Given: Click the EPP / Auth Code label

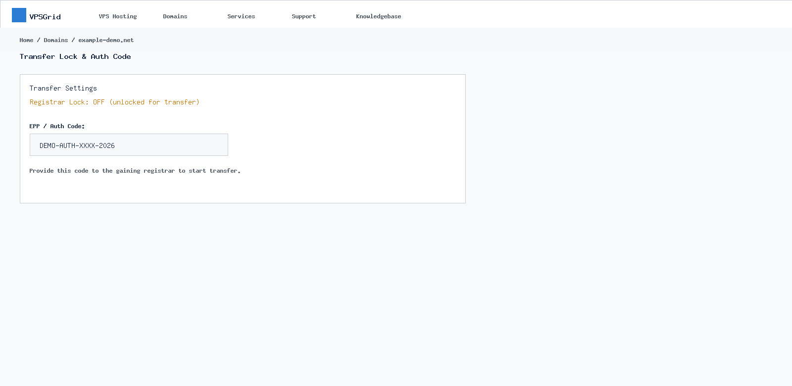Looking at the screenshot, I should click(x=57, y=126).
